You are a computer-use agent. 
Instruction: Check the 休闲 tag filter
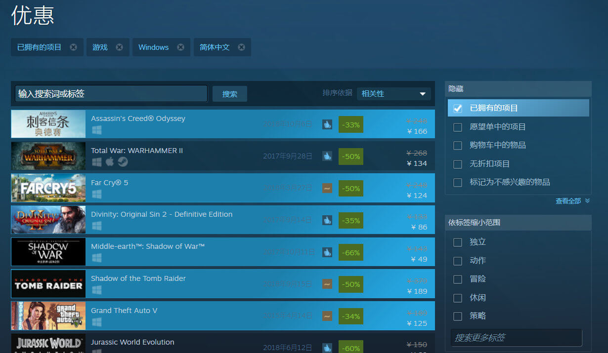pyautogui.click(x=458, y=298)
